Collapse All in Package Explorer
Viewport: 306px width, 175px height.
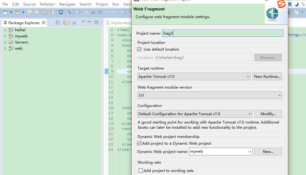click(58, 23)
